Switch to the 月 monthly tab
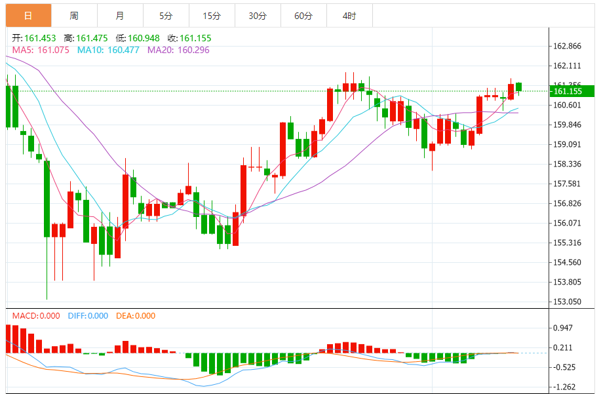601x394 pixels. point(121,16)
